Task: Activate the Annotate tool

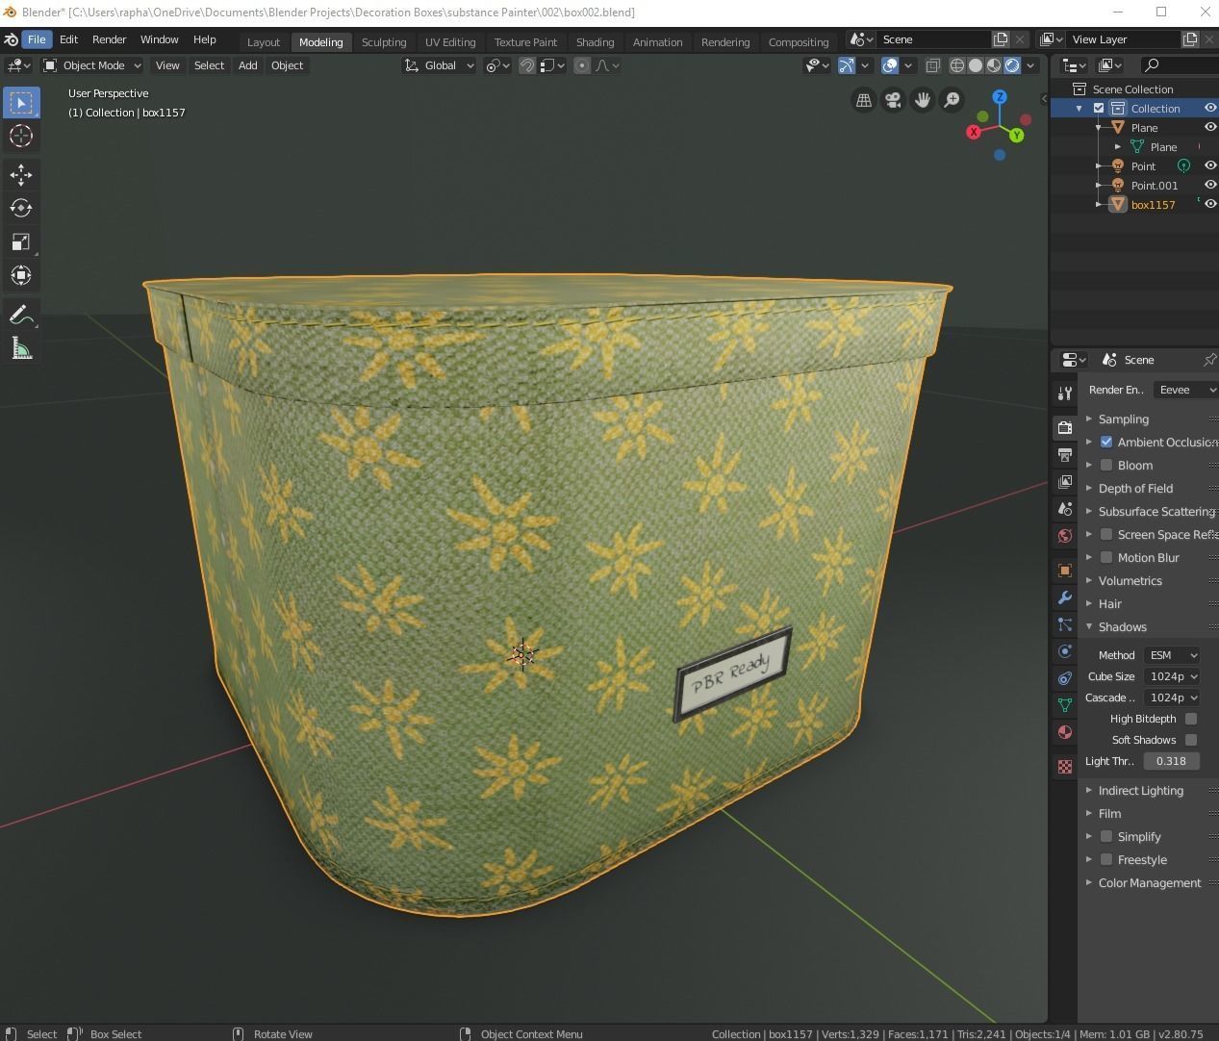Action: (x=21, y=315)
